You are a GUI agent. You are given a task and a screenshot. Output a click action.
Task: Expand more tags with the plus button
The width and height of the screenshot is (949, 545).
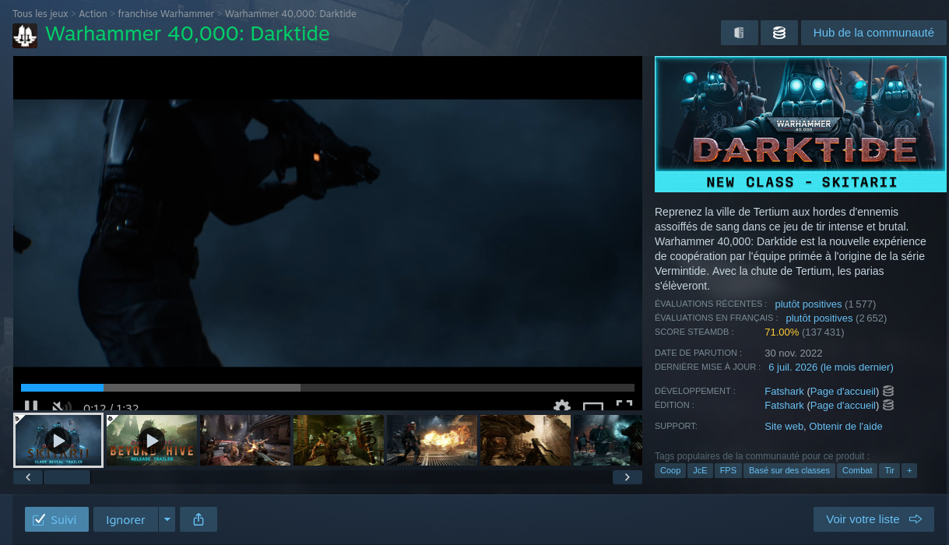(x=909, y=470)
